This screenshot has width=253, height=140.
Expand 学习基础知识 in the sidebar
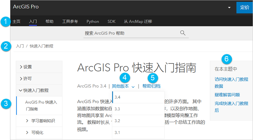(x=39, y=121)
